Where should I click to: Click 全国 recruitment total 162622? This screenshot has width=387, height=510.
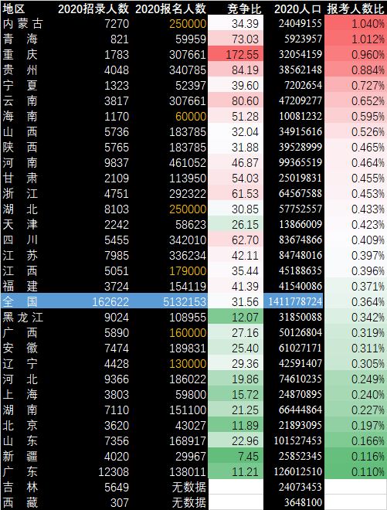tap(110, 302)
